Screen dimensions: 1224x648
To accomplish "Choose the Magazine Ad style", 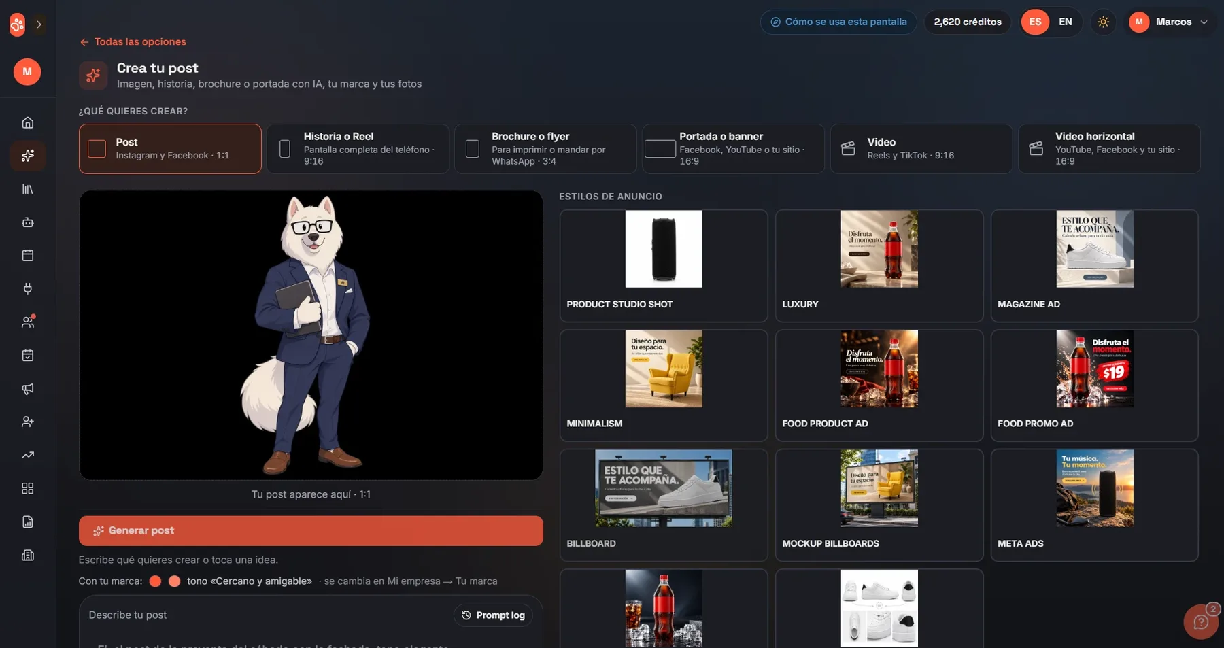I will point(1094,266).
